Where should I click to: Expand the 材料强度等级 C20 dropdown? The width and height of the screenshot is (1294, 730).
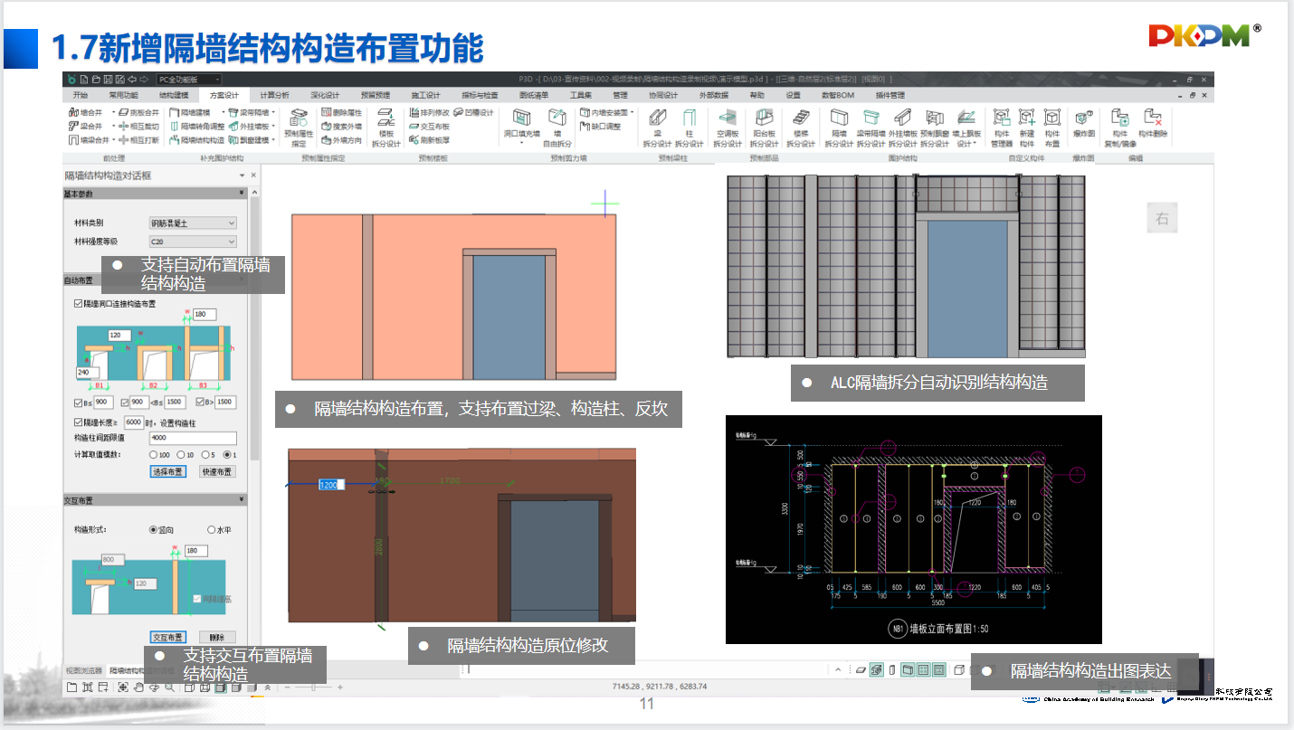pyautogui.click(x=193, y=242)
